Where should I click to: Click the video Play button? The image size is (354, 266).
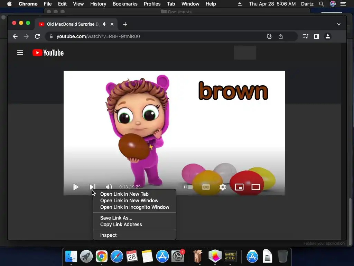pos(76,187)
